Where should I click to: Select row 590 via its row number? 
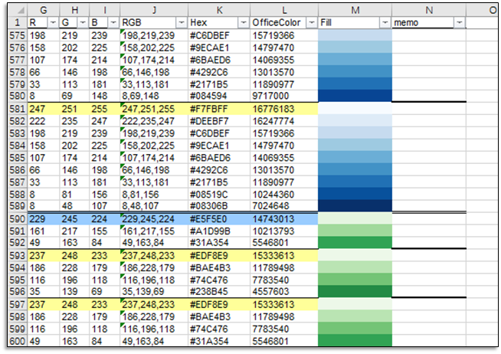click(18, 219)
